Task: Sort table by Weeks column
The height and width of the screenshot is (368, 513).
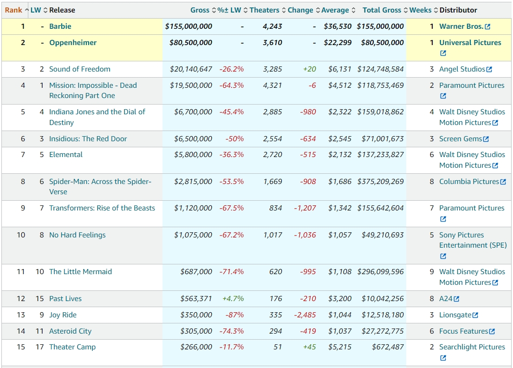Action: click(423, 10)
